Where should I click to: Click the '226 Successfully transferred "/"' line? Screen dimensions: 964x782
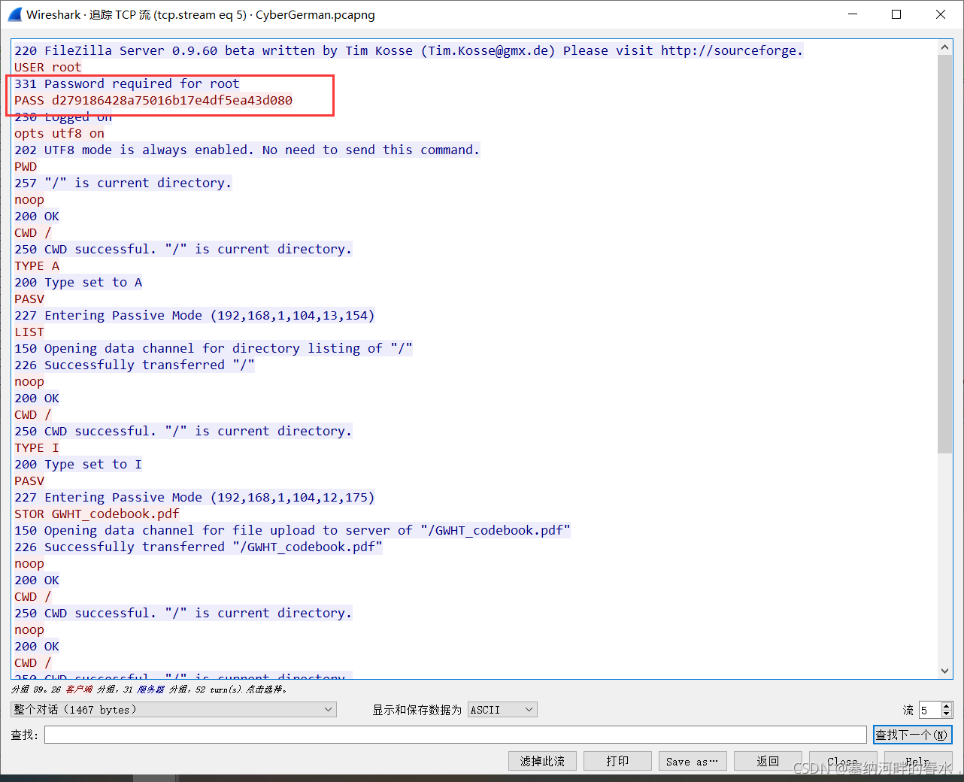click(135, 365)
